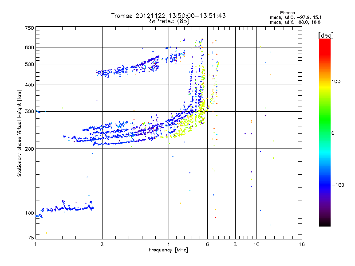Click the x-axis tick label "6"
The image size is (355, 266).
point(207,244)
